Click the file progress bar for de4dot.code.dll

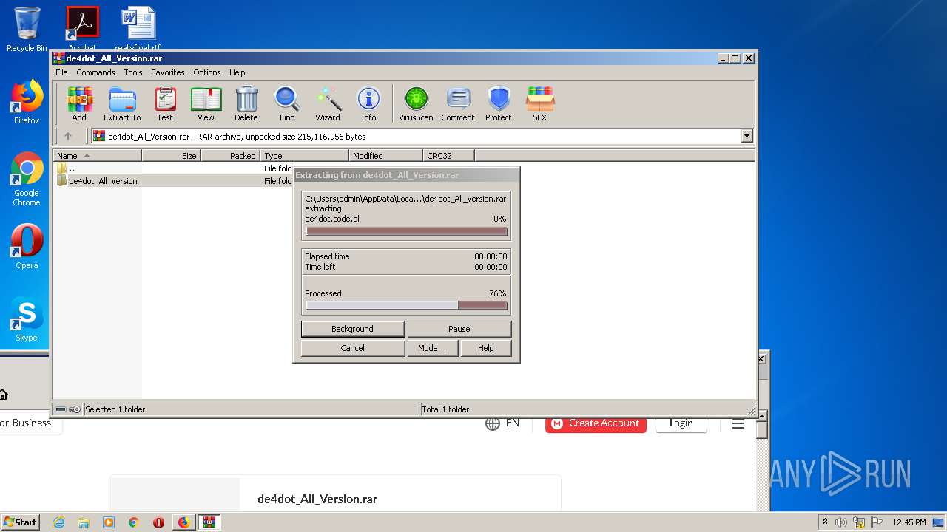coord(407,231)
